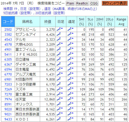Click weekly chart icon for ダイキン工業
This screenshot has height=122, width=129.
[70, 64]
